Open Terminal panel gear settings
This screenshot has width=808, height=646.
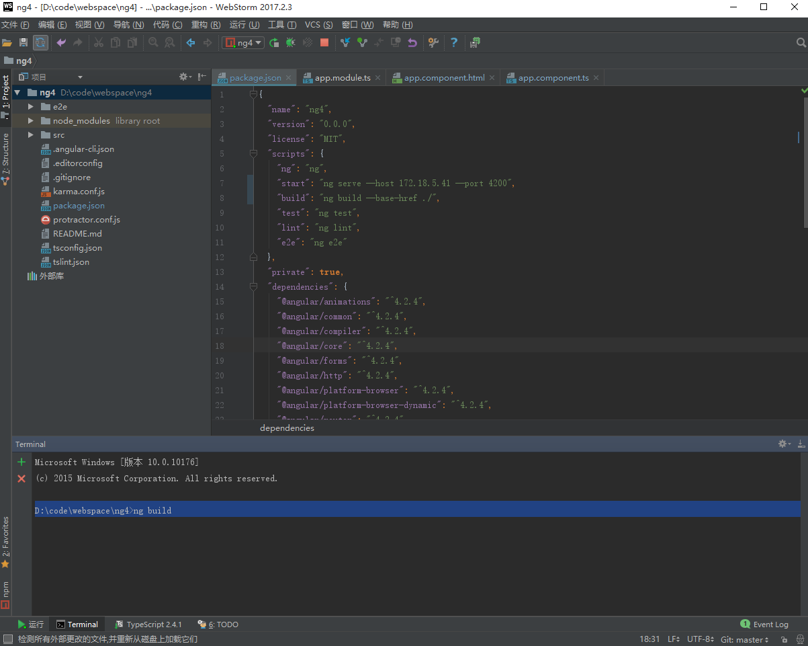pos(784,444)
